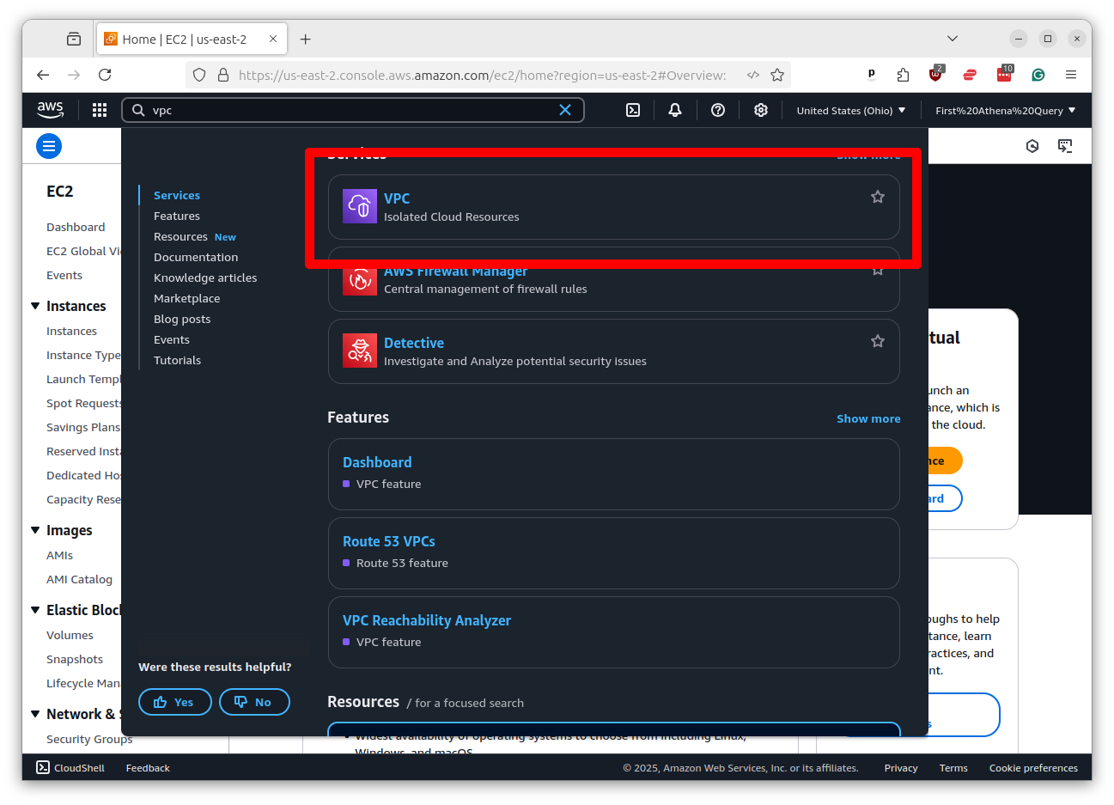Screen dimensions: 1114x805
Task: Click Yes on the results helpful prompt
Action: [174, 702]
